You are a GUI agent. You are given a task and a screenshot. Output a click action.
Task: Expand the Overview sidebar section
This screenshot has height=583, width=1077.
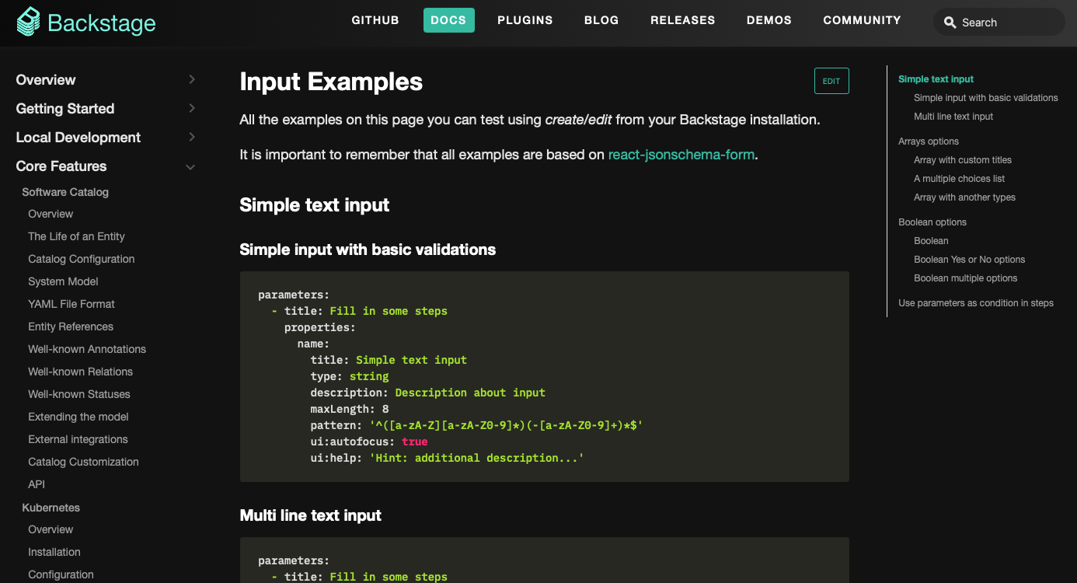tap(192, 79)
